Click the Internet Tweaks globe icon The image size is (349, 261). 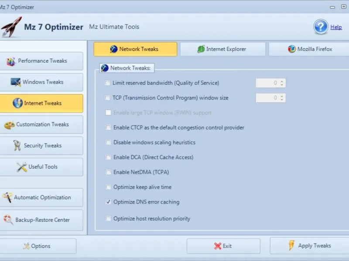pyautogui.click(x=17, y=103)
